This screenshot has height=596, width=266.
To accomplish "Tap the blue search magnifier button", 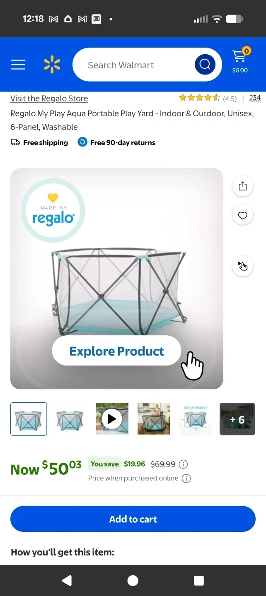I will (205, 65).
